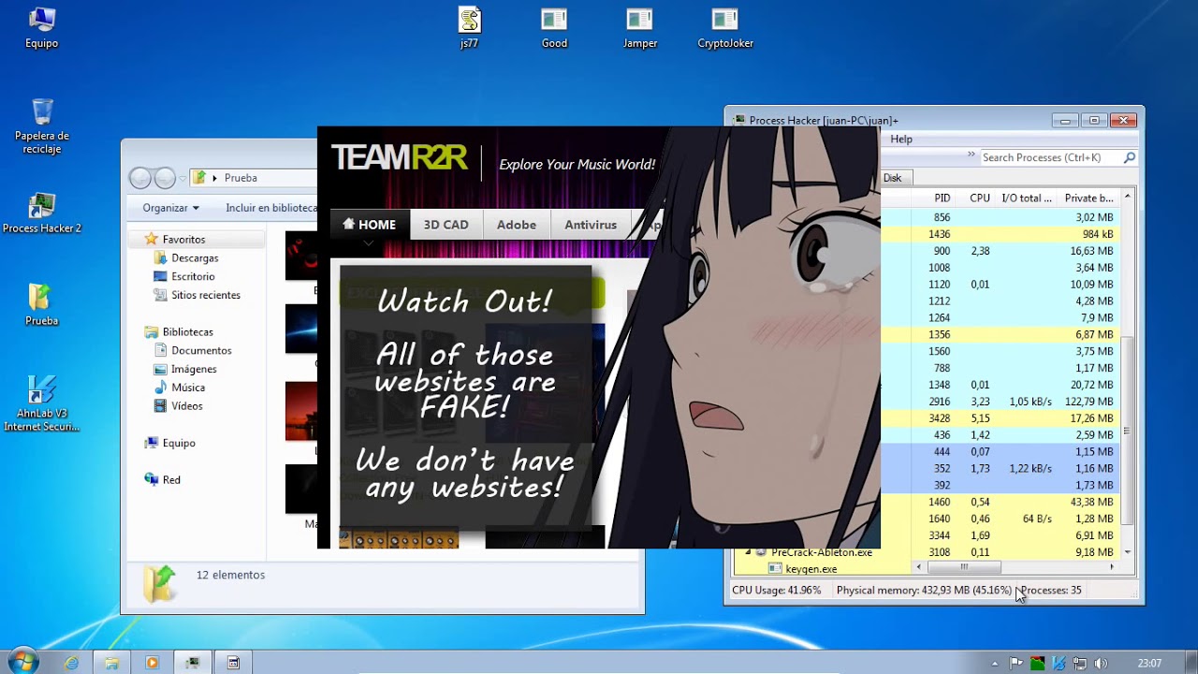Screen dimensions: 1198x674
Task: Click the AhnLab V3 tray icon
Action: pos(1058,664)
